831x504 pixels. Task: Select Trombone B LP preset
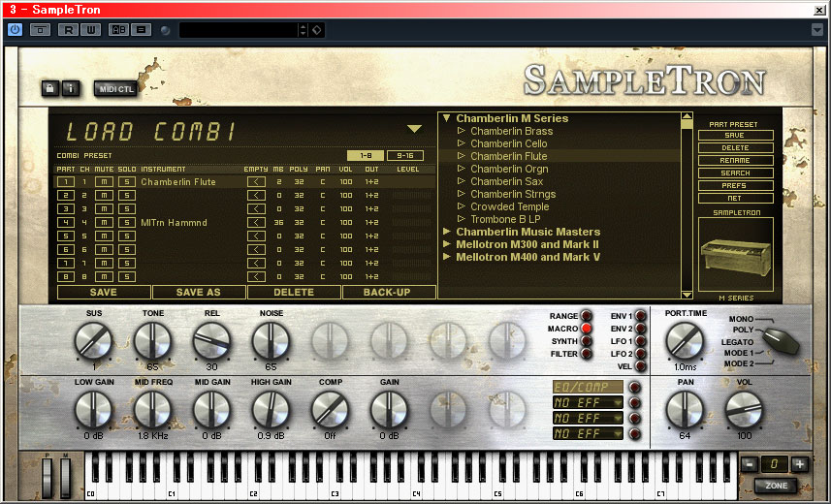tap(505, 219)
